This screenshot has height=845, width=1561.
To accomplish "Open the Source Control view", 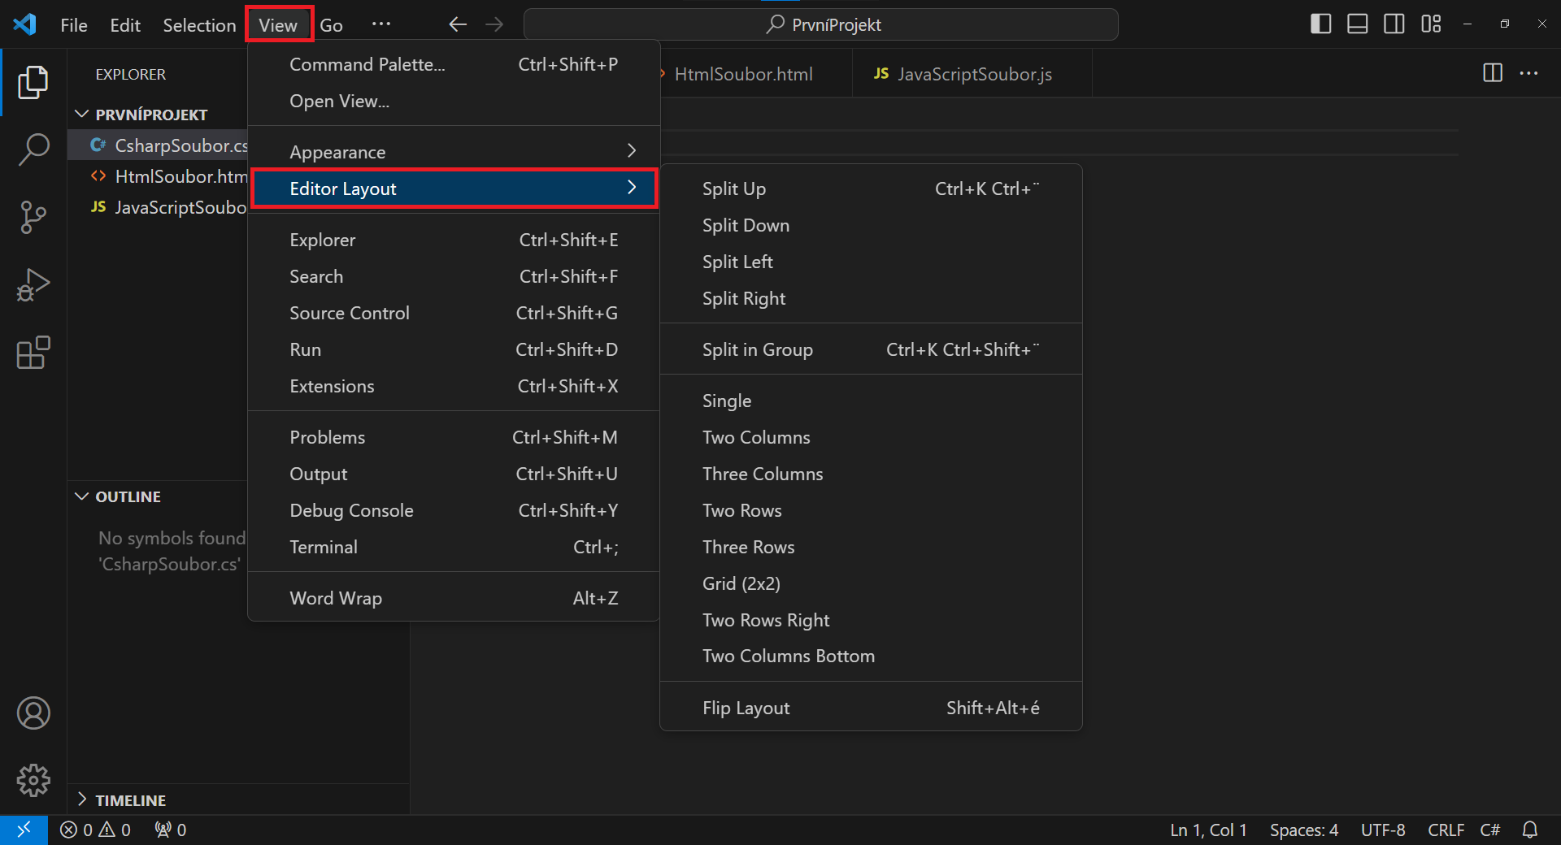I will (33, 217).
